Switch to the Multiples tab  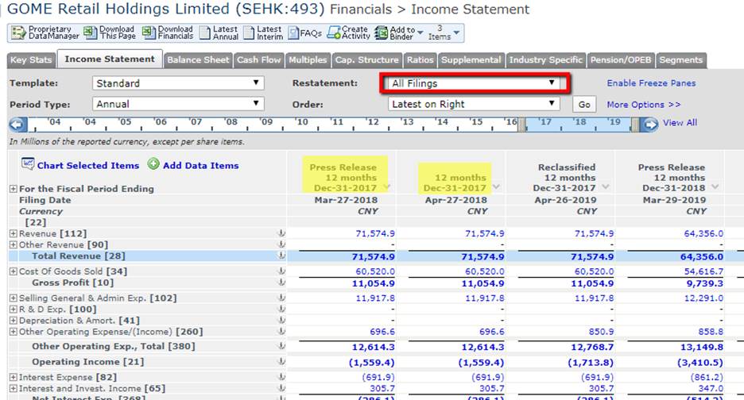tap(308, 60)
